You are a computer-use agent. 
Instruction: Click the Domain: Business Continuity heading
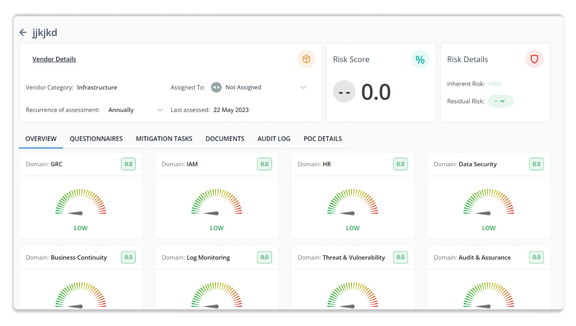coord(66,258)
